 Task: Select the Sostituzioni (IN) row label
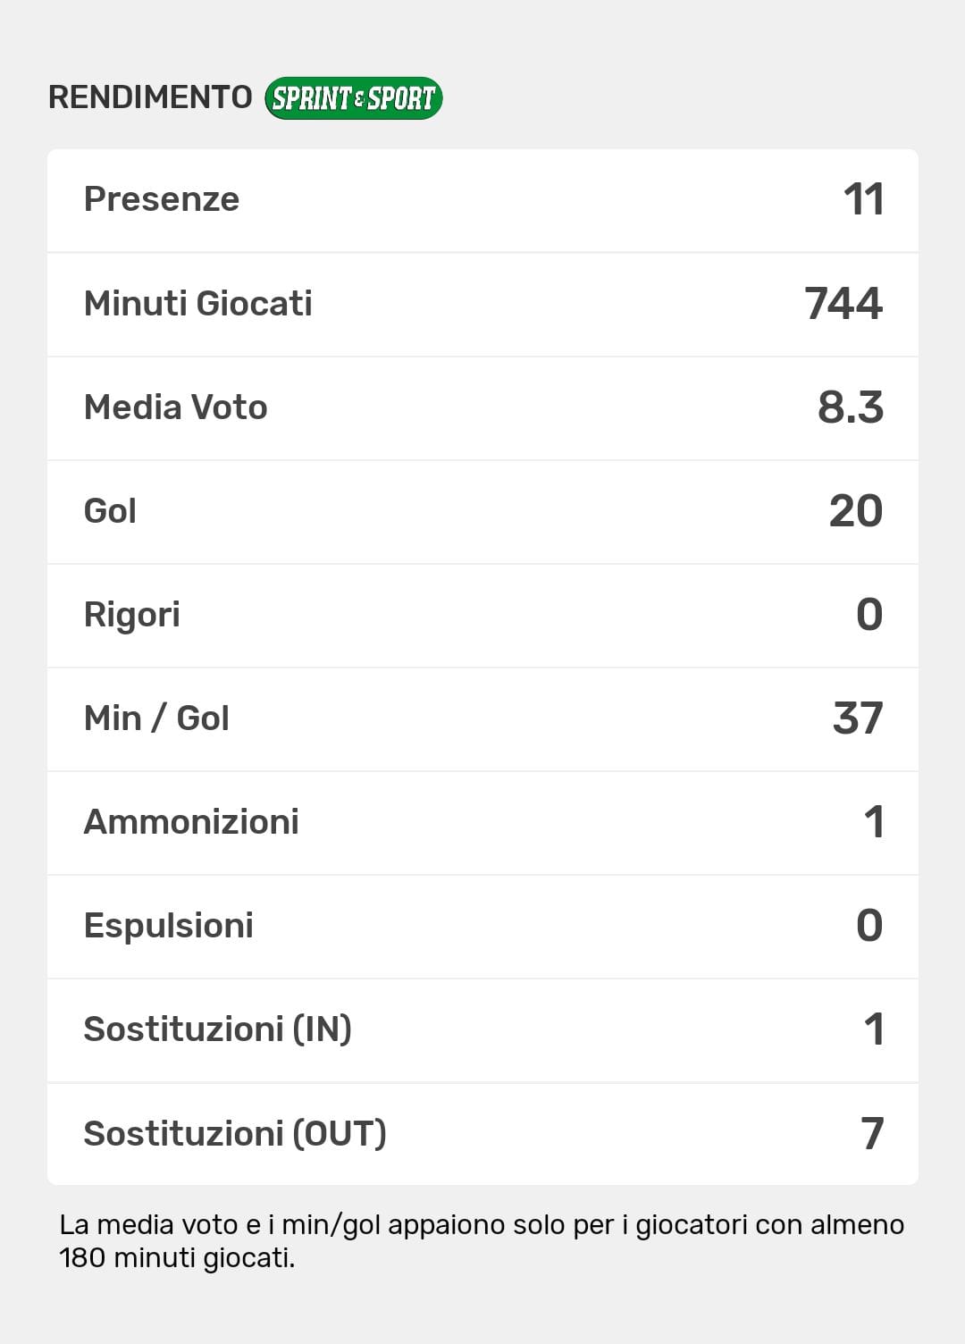[x=218, y=1029]
